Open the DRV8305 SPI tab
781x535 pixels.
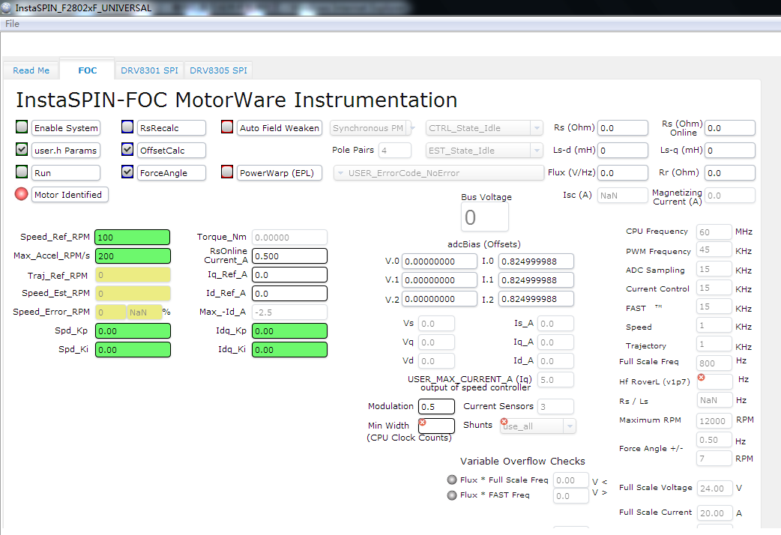[x=218, y=70]
